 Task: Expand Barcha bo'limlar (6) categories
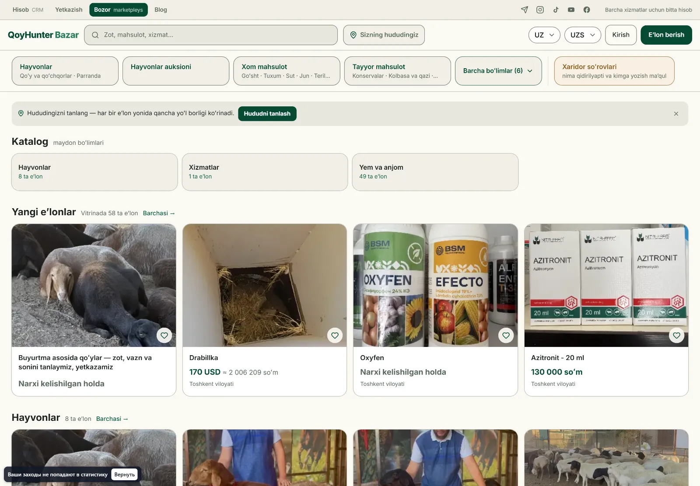498,71
